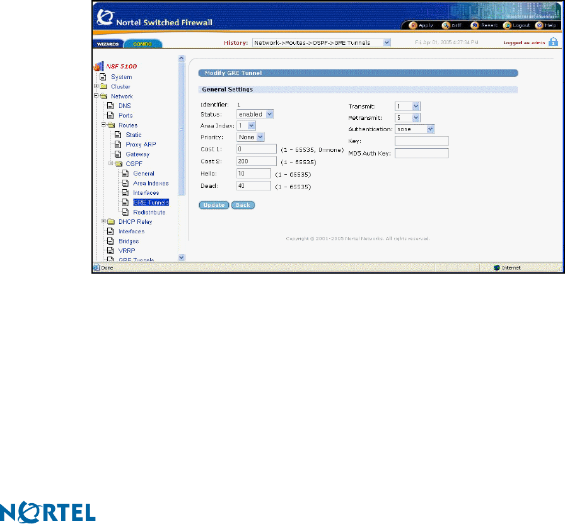This screenshot has width=565, height=524.
Task: Expand the DHCP Relay tree node
Action: click(103, 221)
